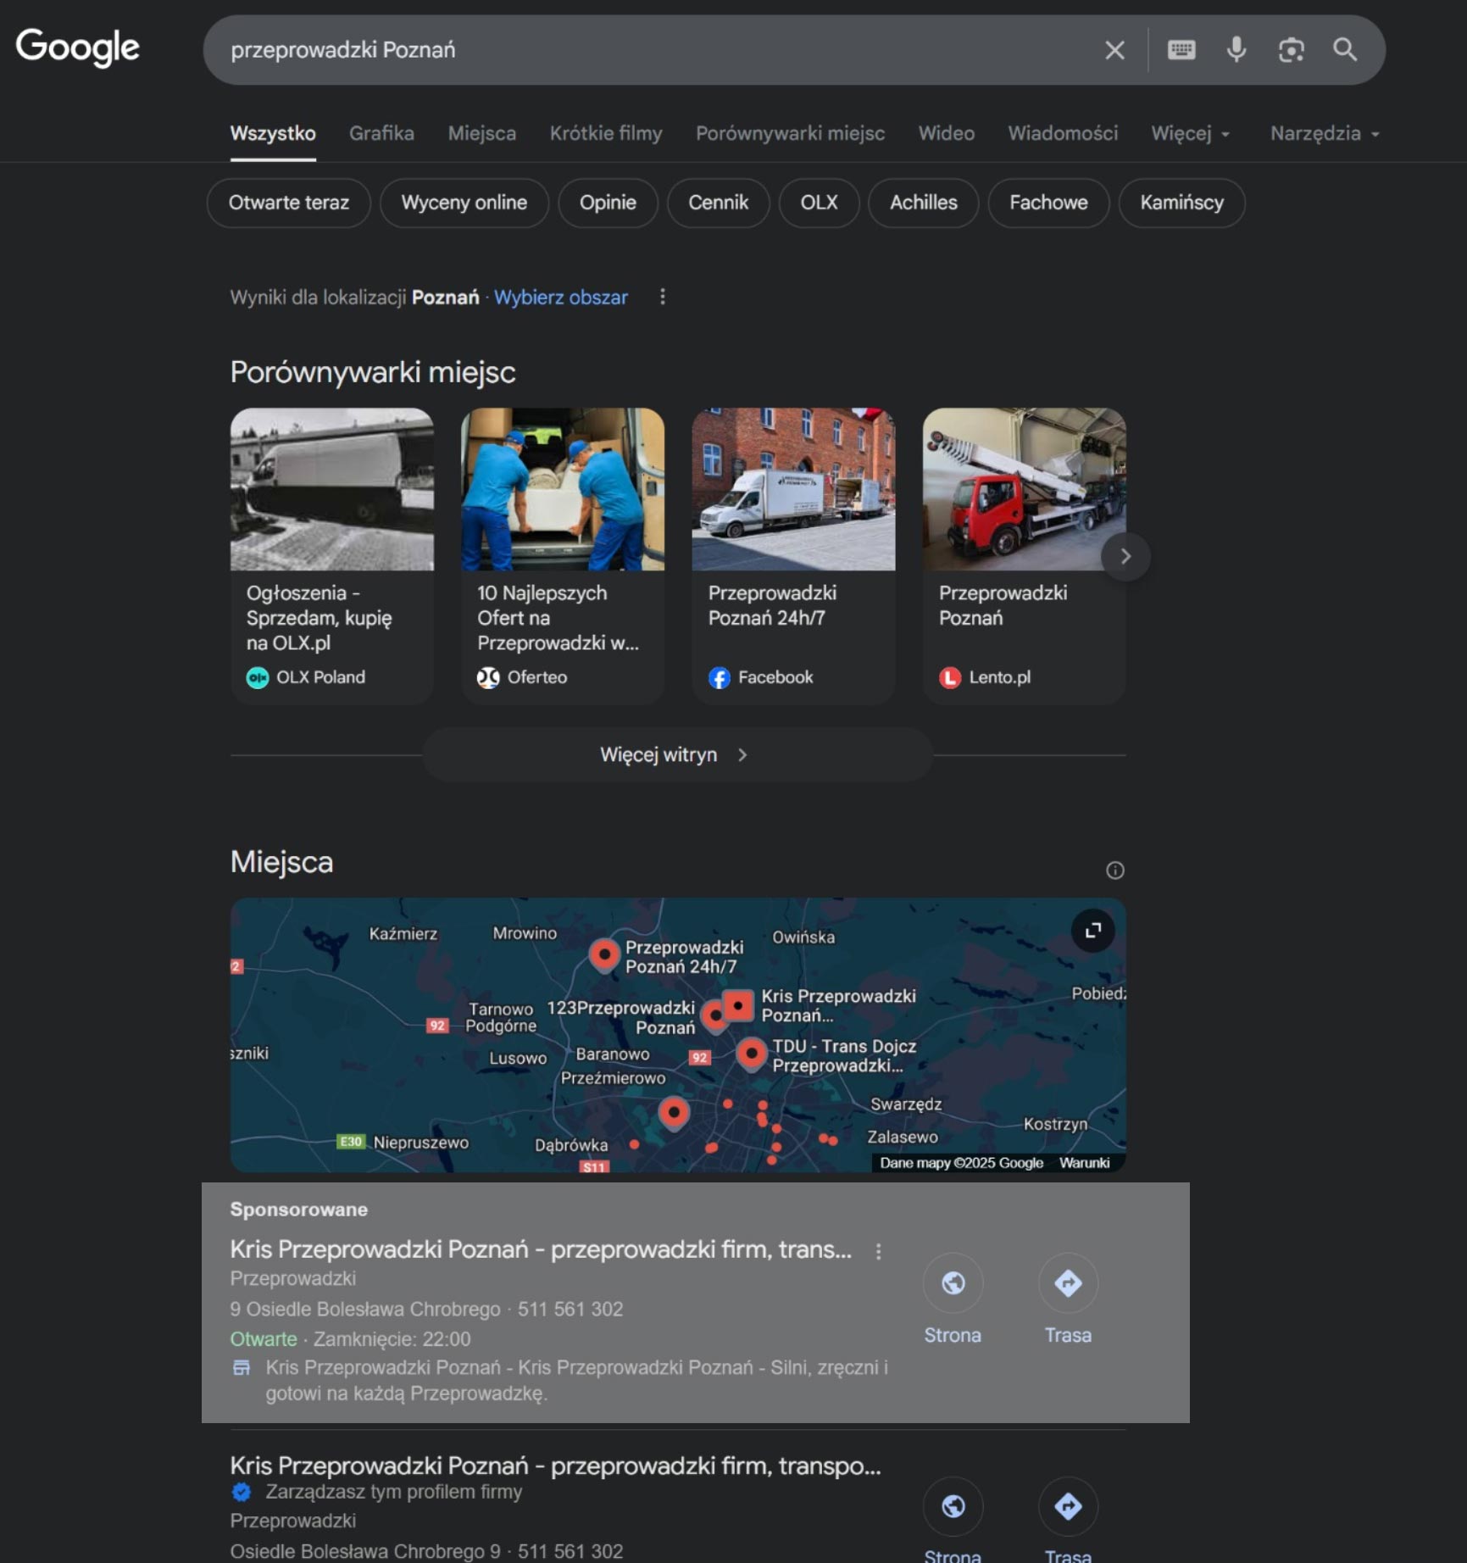Click the Wybierz obszar link

[560, 298]
